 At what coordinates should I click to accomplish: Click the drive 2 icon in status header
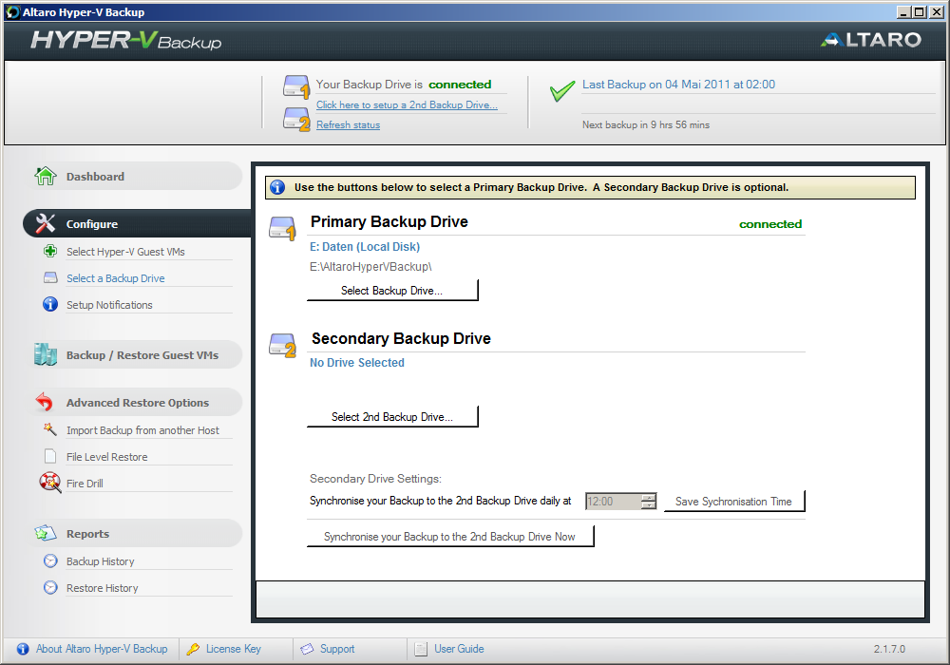click(x=296, y=120)
